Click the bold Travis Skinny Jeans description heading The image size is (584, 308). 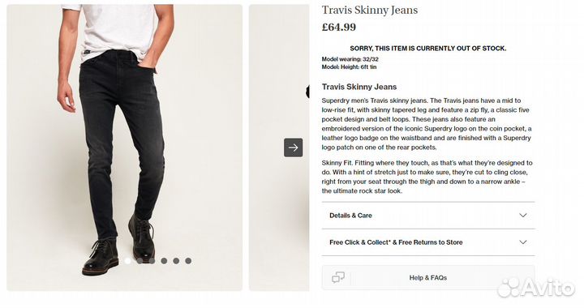[x=359, y=87]
